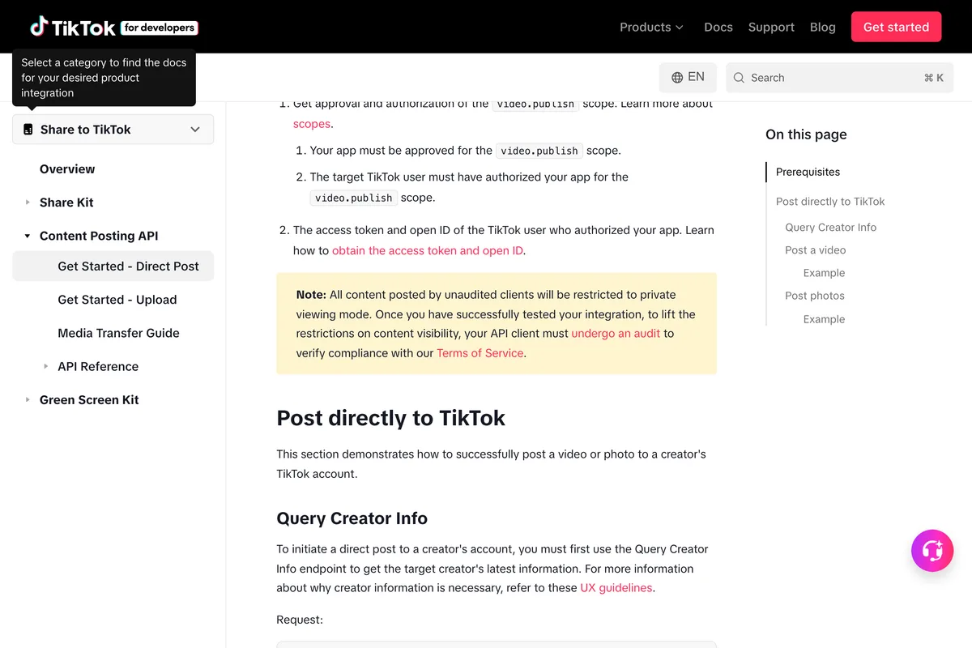This screenshot has width=972, height=648.
Task: Click the Query Creator Info heading
Action: click(352, 518)
